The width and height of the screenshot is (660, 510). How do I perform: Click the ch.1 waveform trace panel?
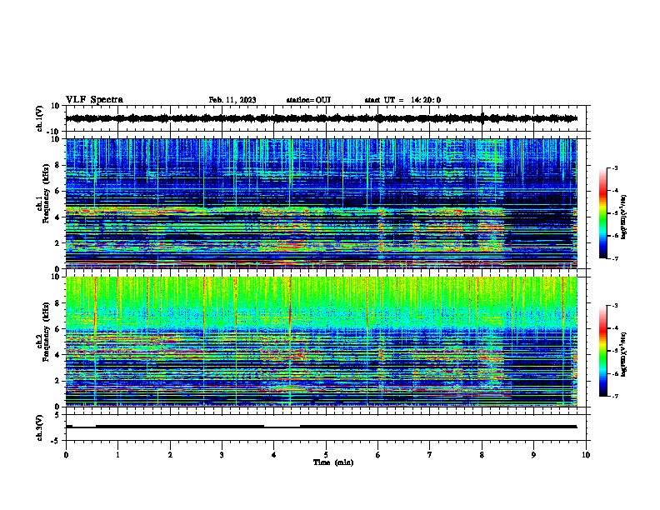click(326, 118)
